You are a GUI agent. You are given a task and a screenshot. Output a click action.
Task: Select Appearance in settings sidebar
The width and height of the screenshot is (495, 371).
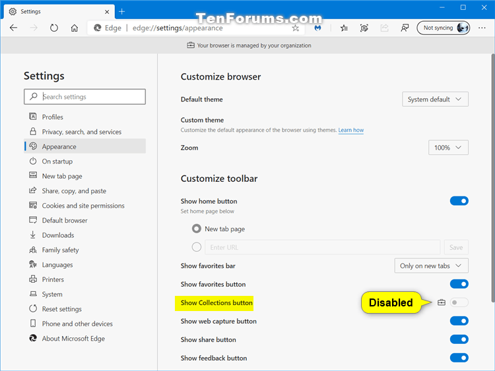click(84, 146)
